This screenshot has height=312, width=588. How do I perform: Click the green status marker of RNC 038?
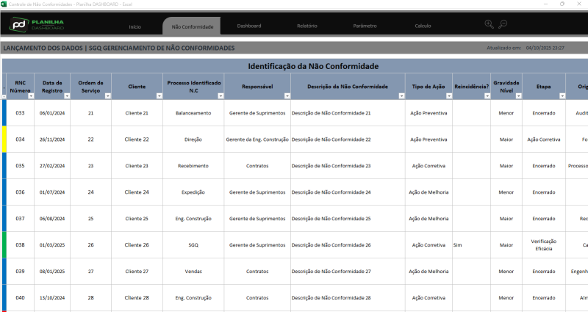[x=4, y=244]
